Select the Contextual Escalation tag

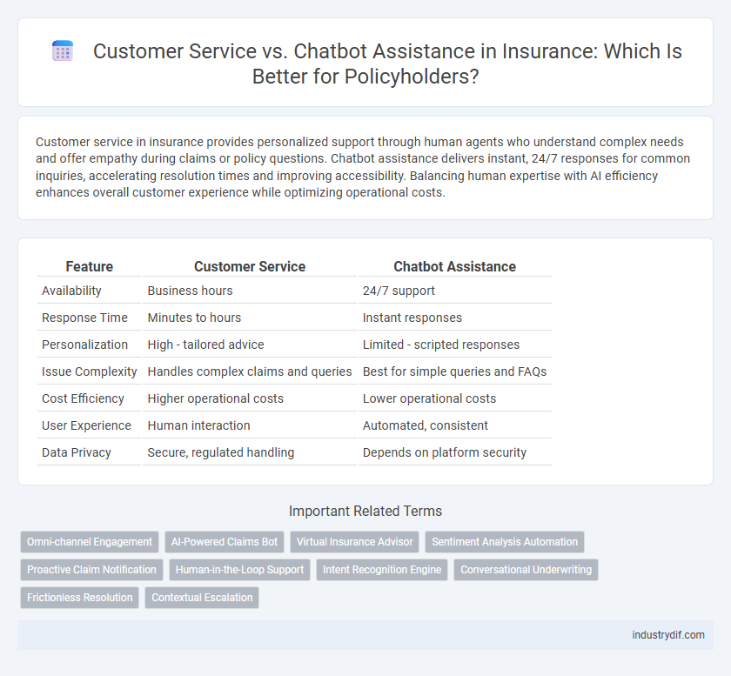coord(202,598)
